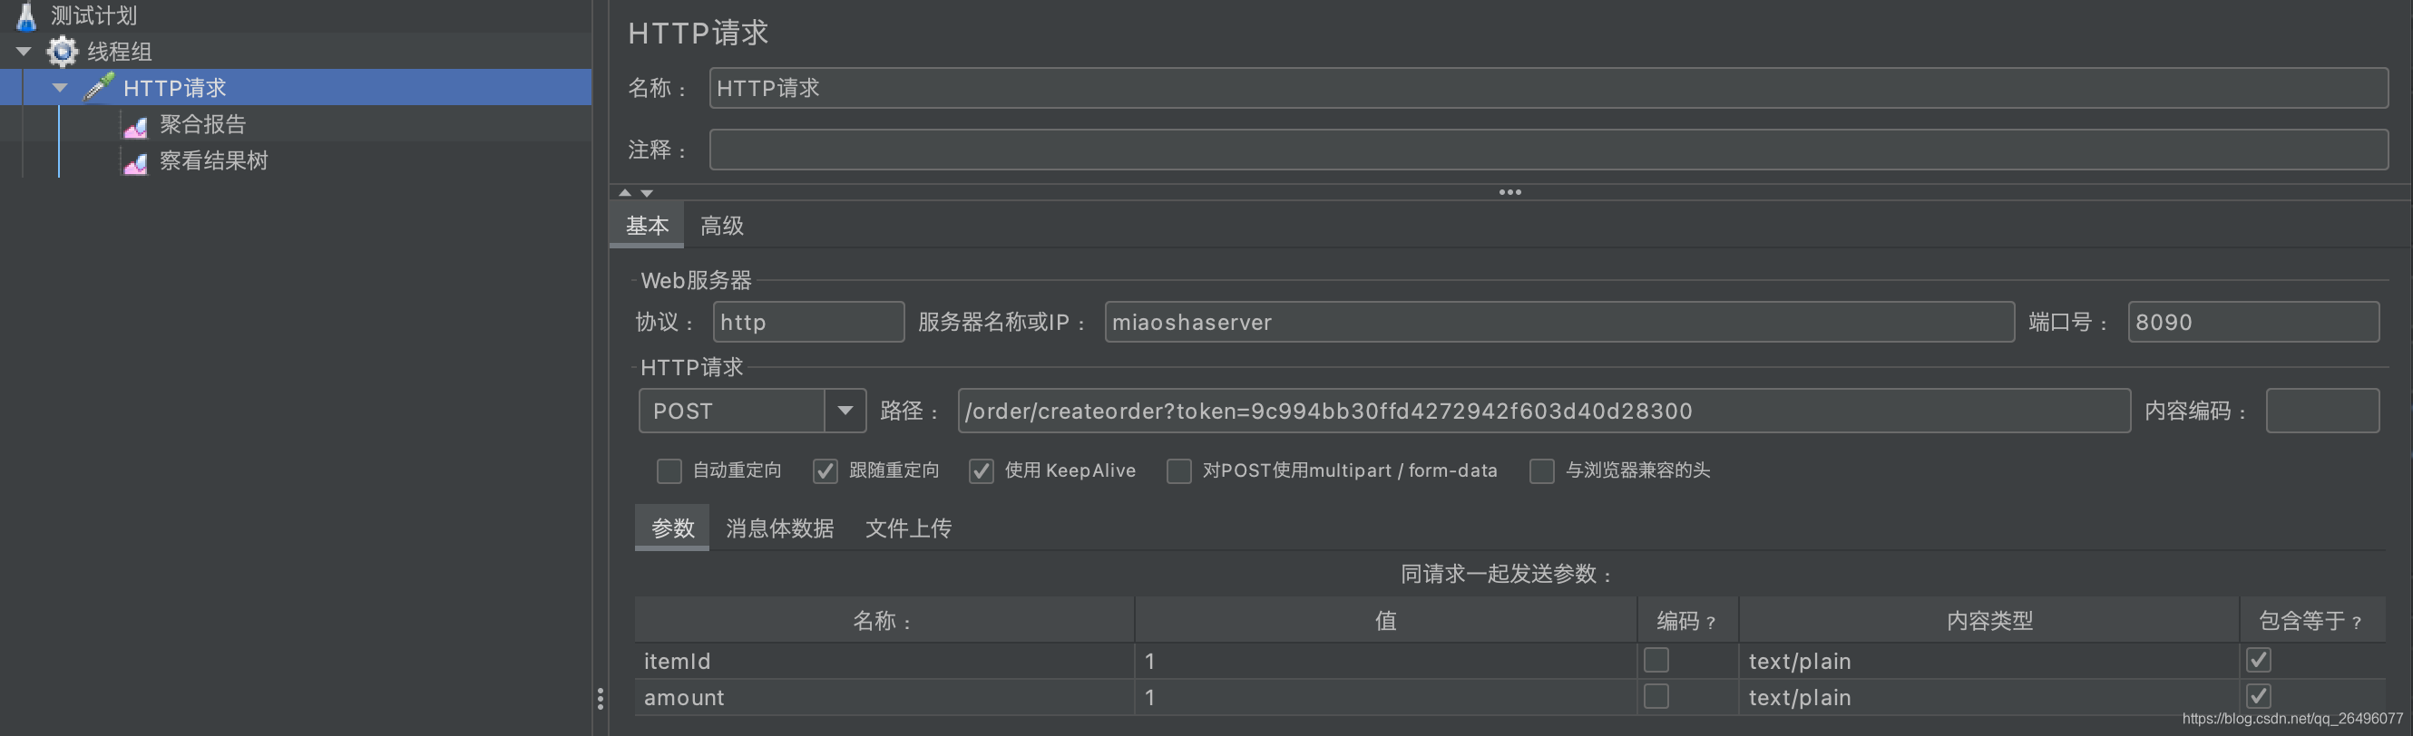2413x736 pixels.
Task: Click the server name field miaoshaserver
Action: [1558, 322]
